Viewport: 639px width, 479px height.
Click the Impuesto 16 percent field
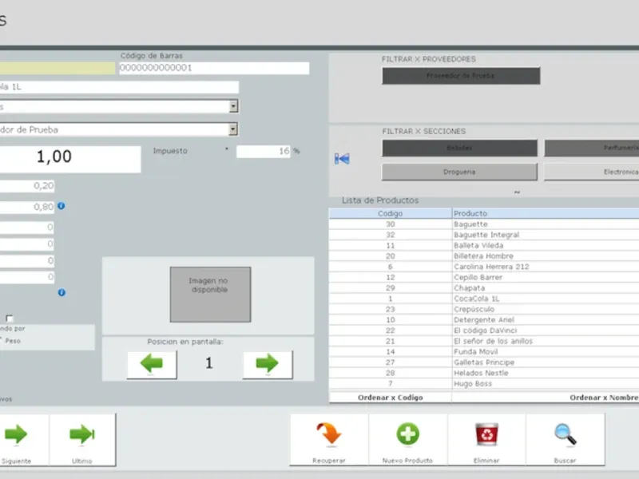click(264, 151)
